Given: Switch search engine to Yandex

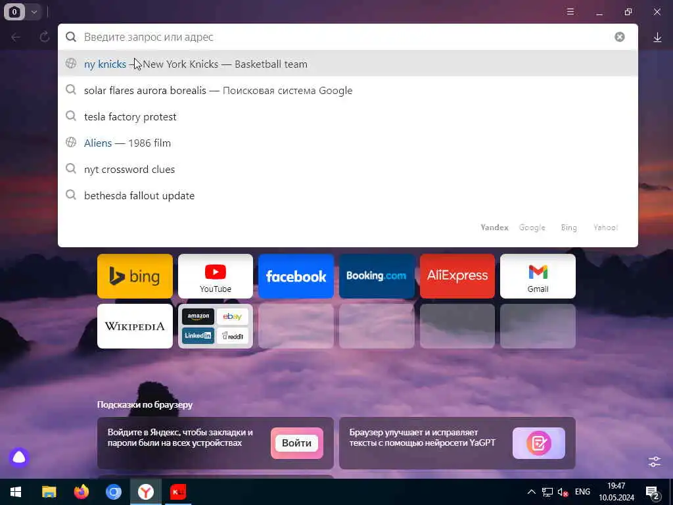Looking at the screenshot, I should (x=494, y=228).
